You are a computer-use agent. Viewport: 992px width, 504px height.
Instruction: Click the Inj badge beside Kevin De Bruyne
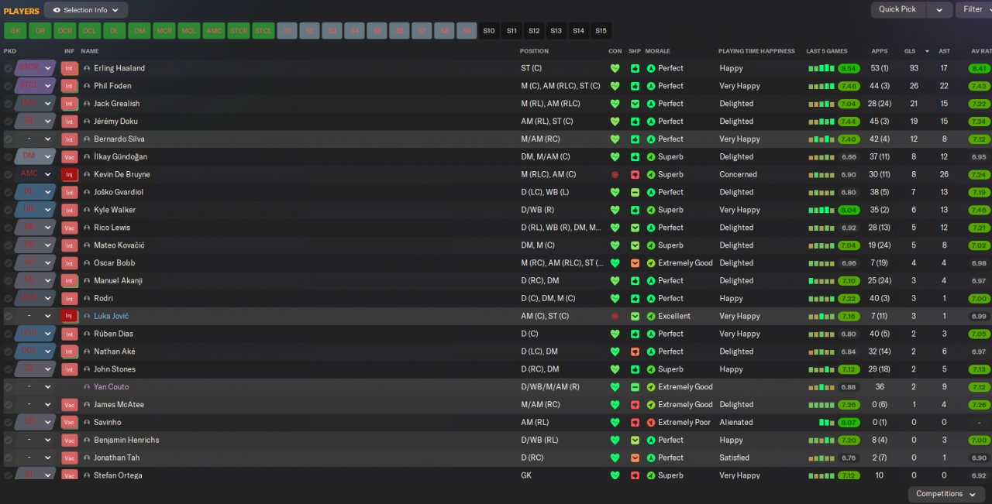(x=69, y=174)
